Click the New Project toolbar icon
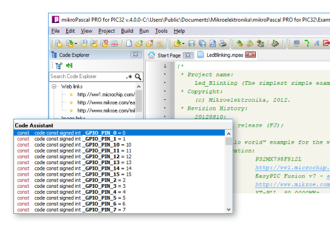Image resolution: width=330 pixels, height=226 pixels. tap(59, 43)
